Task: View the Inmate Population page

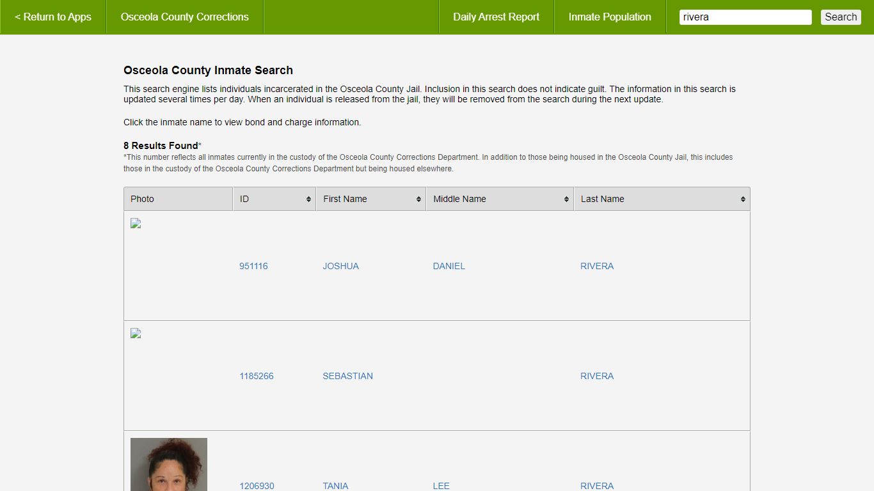Action: click(x=610, y=17)
